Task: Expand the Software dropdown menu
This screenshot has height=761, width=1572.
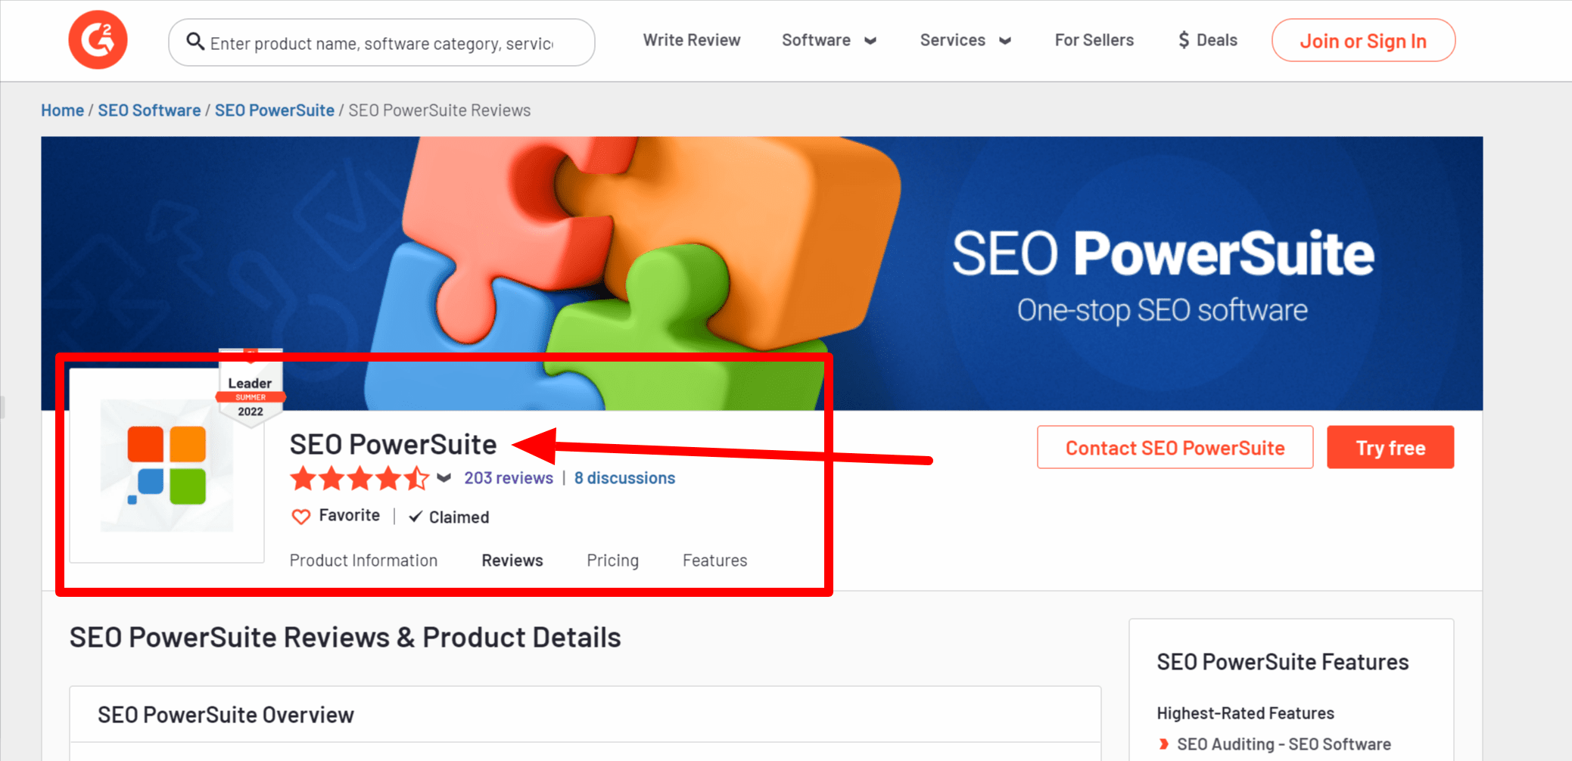Action: pos(829,40)
